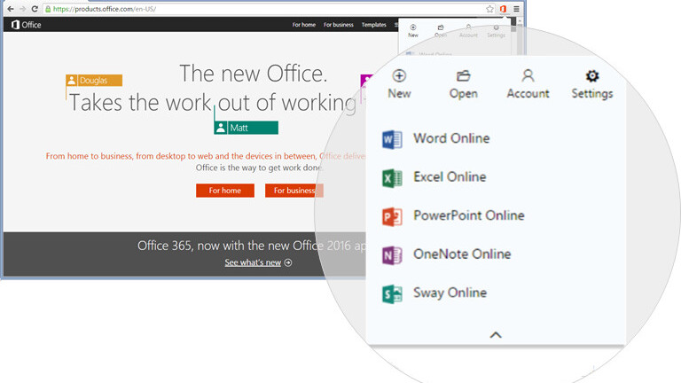This screenshot has height=383, width=681.
Task: Reload the page with the refresh button
Action: 34,8
